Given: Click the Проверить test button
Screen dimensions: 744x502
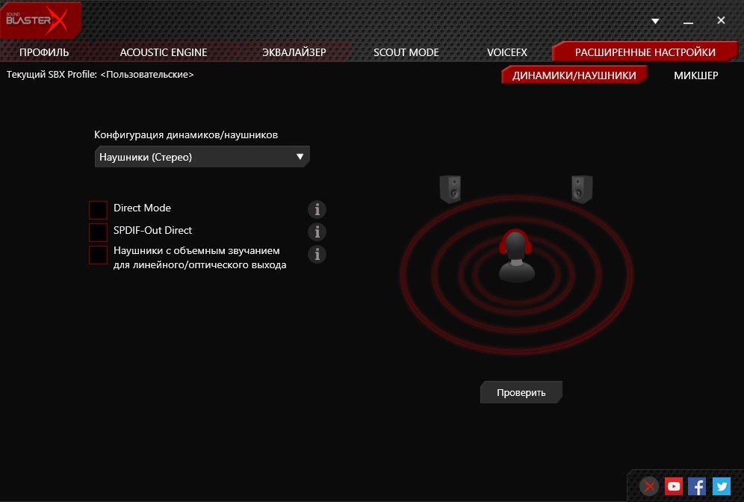Looking at the screenshot, I should coord(521,392).
